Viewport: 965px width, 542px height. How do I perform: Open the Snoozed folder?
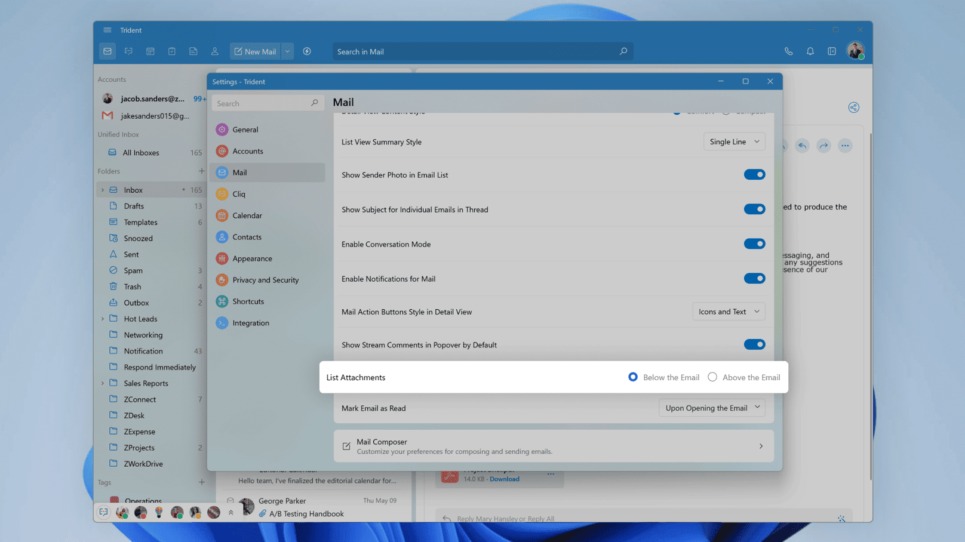click(x=152, y=238)
